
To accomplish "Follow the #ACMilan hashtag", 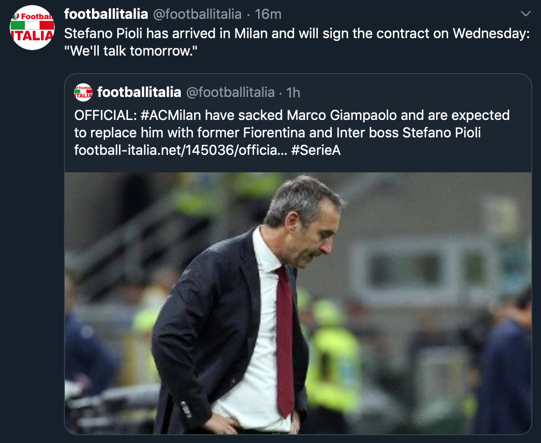I will click(x=171, y=115).
